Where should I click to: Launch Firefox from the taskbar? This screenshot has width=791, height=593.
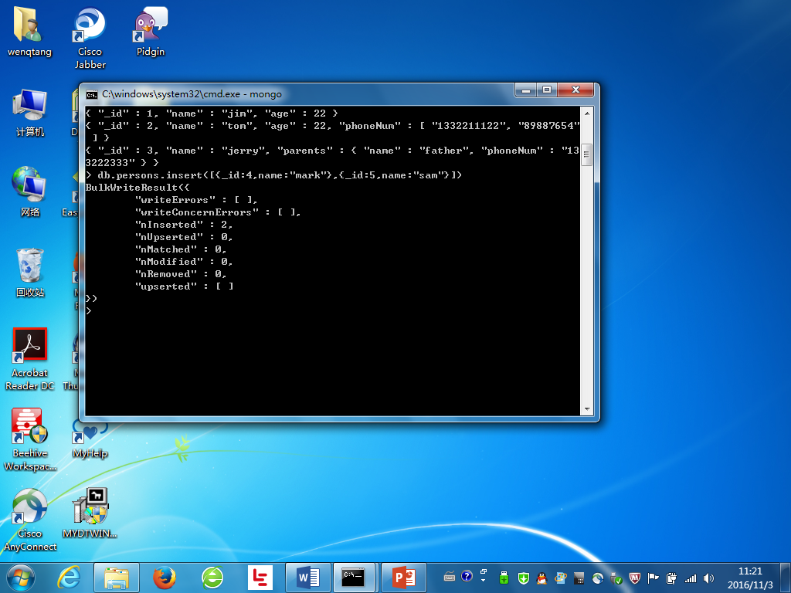pyautogui.click(x=164, y=578)
